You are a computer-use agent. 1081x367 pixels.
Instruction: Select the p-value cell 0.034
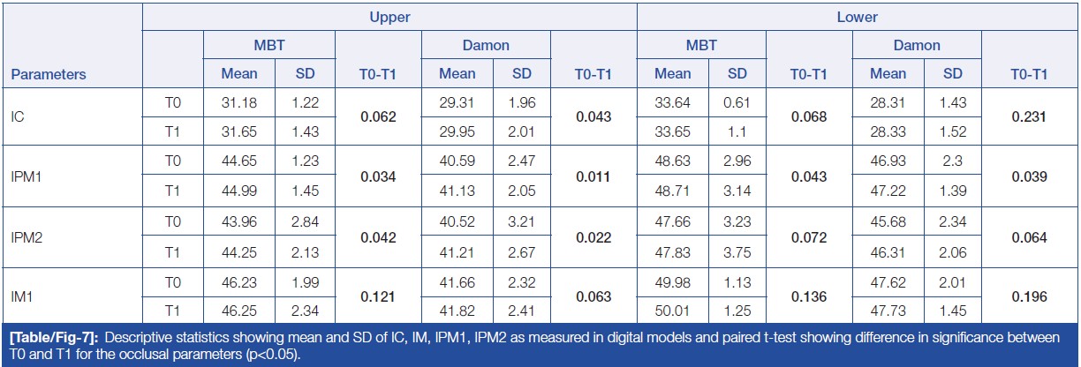pyautogui.click(x=379, y=176)
